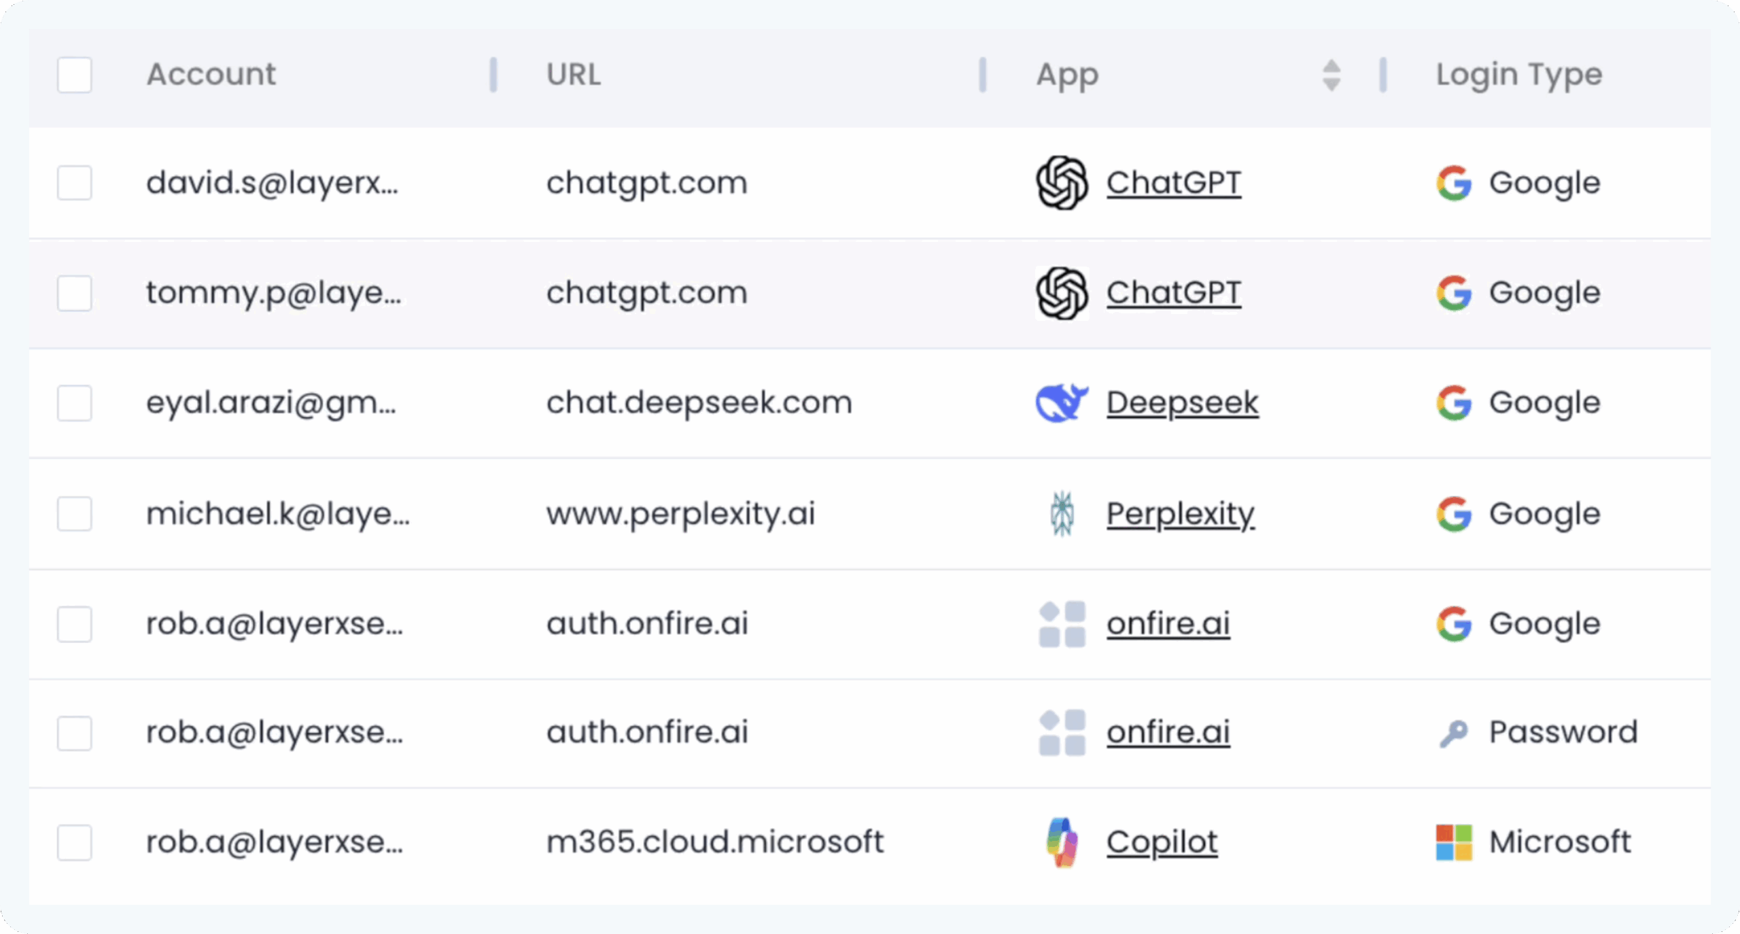Image resolution: width=1740 pixels, height=934 pixels.
Task: Click the Microsoft logo in Copilot row
Action: point(1454,842)
